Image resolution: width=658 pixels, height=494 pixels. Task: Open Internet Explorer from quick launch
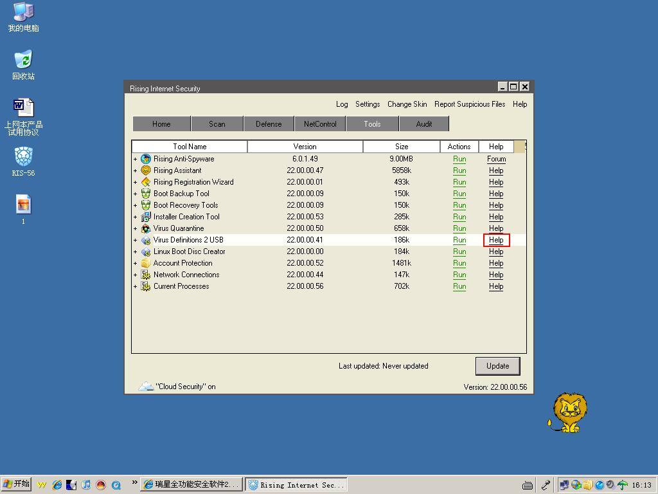[x=57, y=485]
